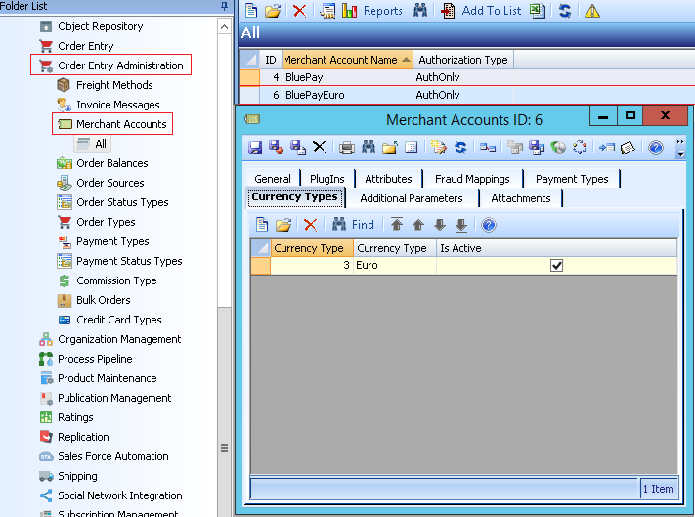
Task: Click binoculars icon in Merchant Accounts record toolbar
Action: pyautogui.click(x=369, y=147)
